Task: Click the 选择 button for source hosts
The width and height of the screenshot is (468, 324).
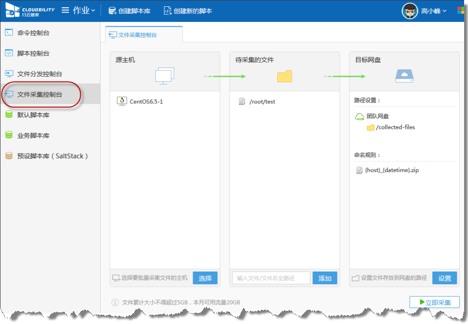Action: pyautogui.click(x=205, y=278)
